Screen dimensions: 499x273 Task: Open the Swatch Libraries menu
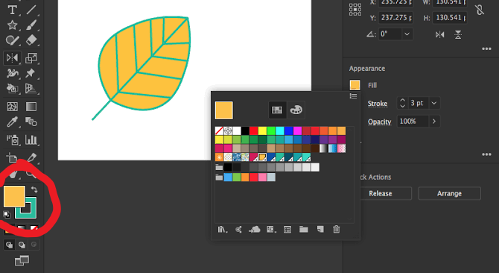click(223, 229)
